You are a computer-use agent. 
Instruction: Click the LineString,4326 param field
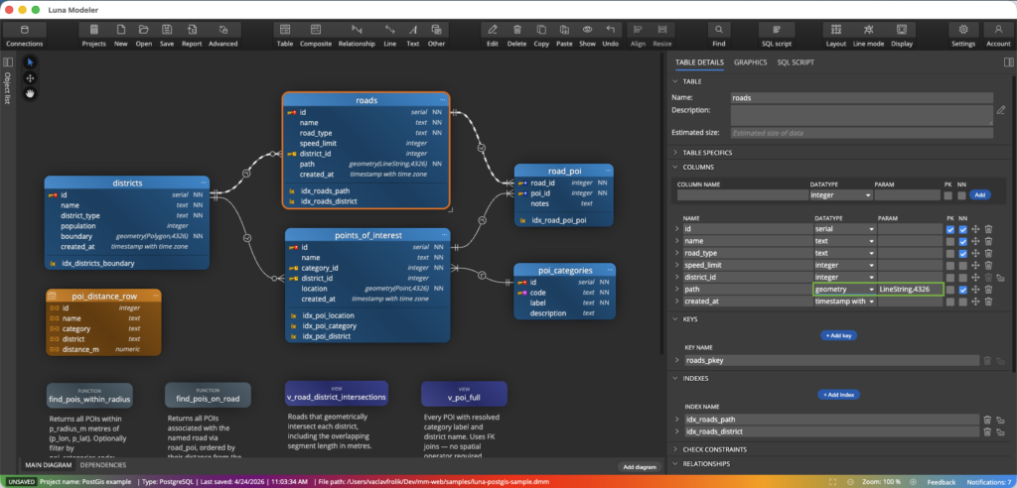pyautogui.click(x=910, y=290)
